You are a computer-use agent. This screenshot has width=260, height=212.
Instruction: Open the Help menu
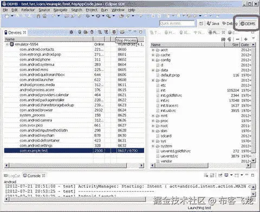(x=132, y=10)
